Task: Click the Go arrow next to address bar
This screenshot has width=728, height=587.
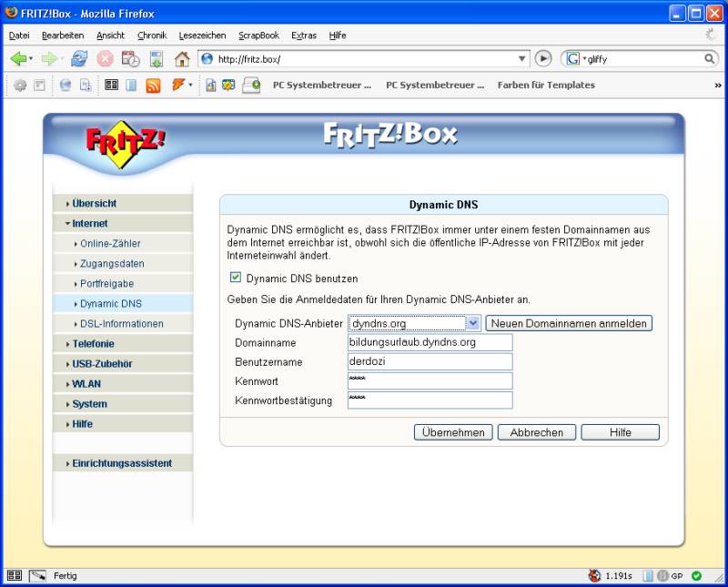Action: coord(543,58)
